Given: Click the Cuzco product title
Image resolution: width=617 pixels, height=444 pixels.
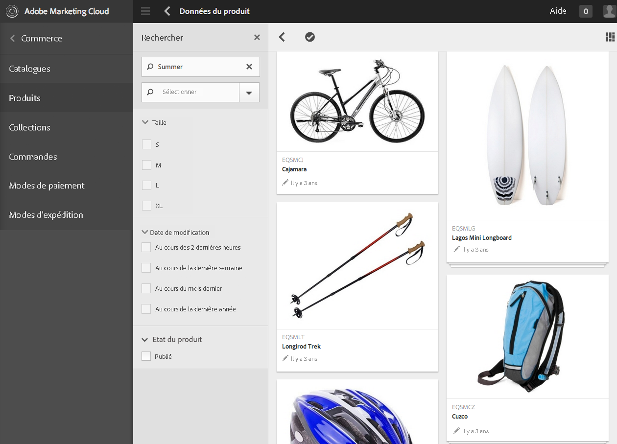Looking at the screenshot, I should pyautogui.click(x=460, y=417).
